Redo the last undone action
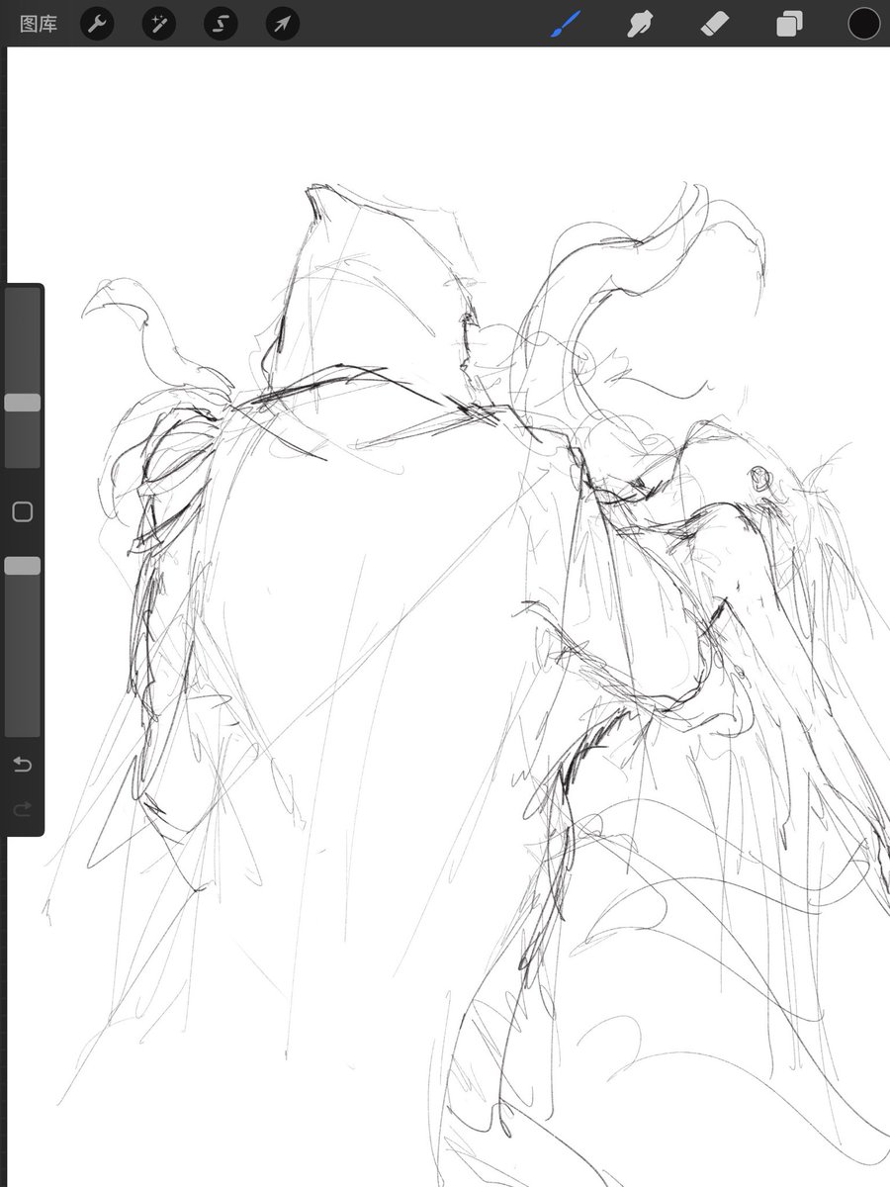The height and width of the screenshot is (1187, 890). click(22, 809)
